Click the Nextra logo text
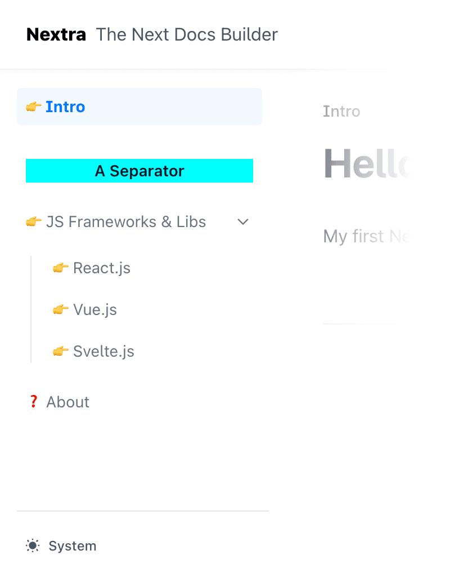Viewport: 450px width, 577px height. point(56,34)
